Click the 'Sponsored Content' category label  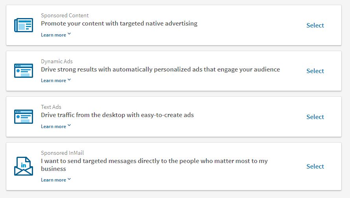pos(65,16)
